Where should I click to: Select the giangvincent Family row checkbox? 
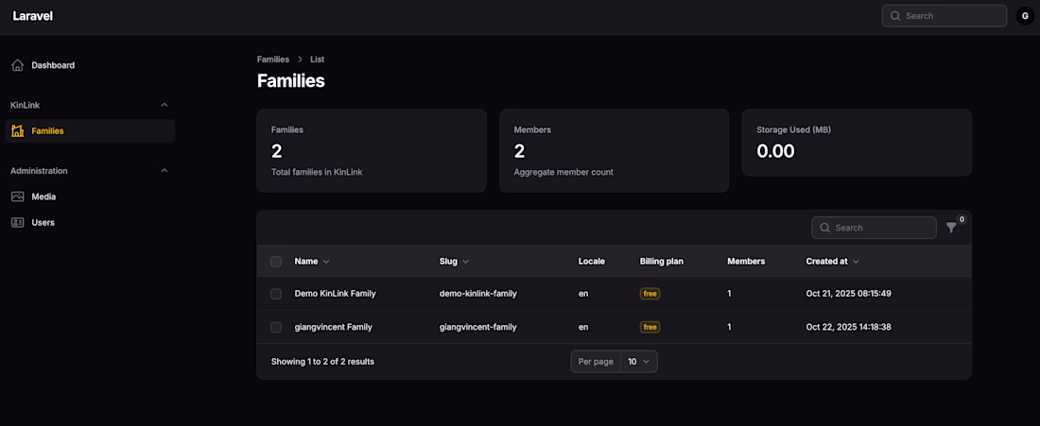click(276, 327)
